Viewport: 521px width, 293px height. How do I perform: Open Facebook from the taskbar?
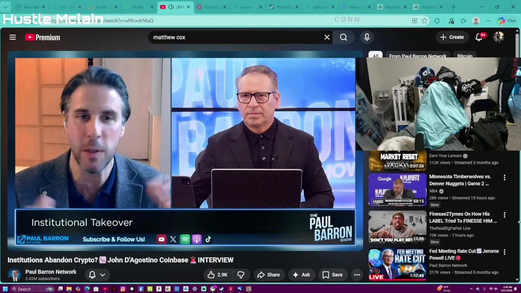coord(141,289)
